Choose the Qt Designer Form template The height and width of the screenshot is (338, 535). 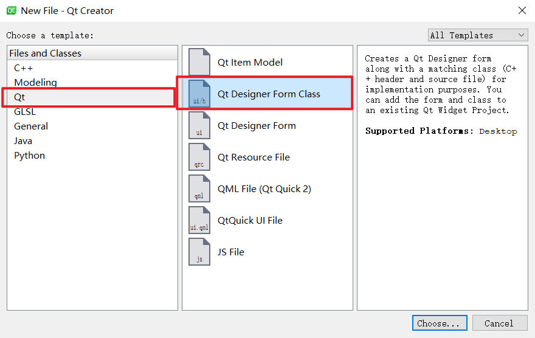267,125
